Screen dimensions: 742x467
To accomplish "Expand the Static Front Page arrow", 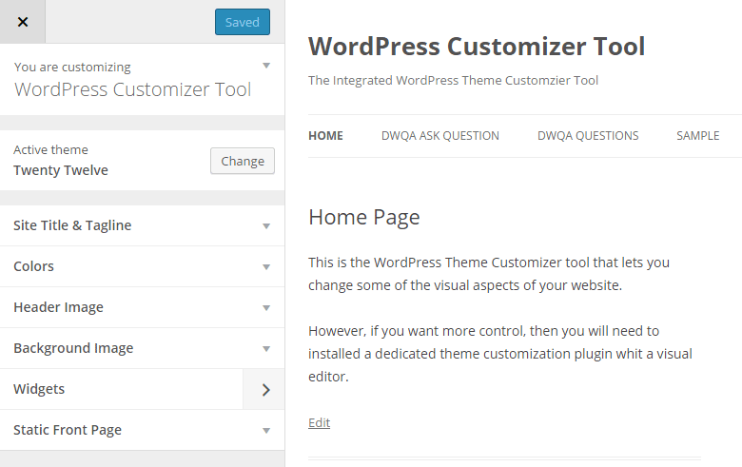I will 266,431.
